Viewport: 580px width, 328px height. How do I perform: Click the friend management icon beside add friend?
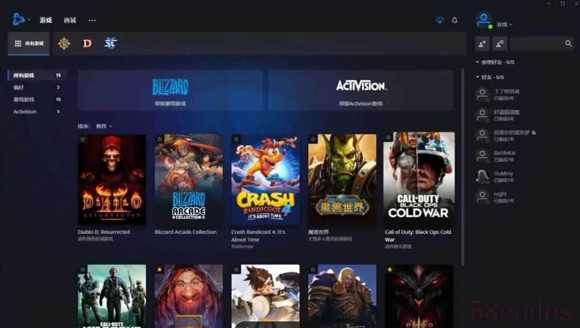click(499, 43)
